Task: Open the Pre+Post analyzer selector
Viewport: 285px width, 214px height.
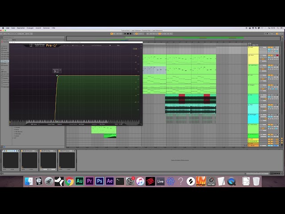Action: coord(102,124)
